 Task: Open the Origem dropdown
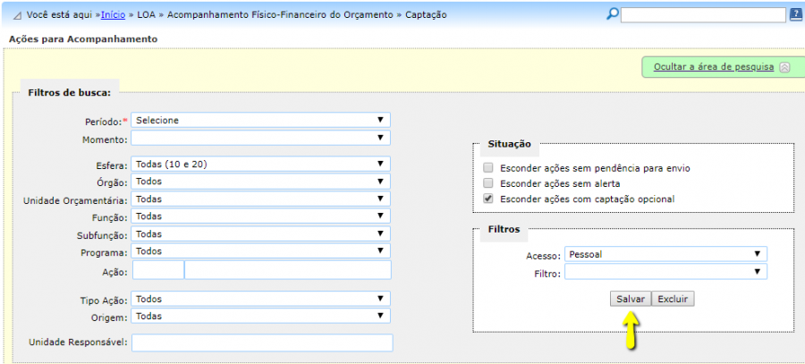(x=261, y=317)
